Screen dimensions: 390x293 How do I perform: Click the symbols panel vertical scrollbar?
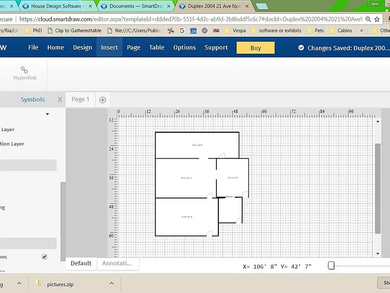coord(63,222)
